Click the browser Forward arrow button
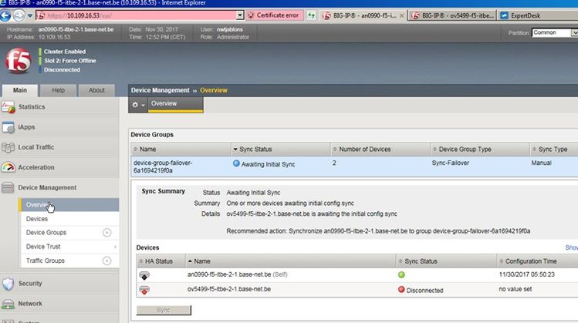 [x=19, y=15]
